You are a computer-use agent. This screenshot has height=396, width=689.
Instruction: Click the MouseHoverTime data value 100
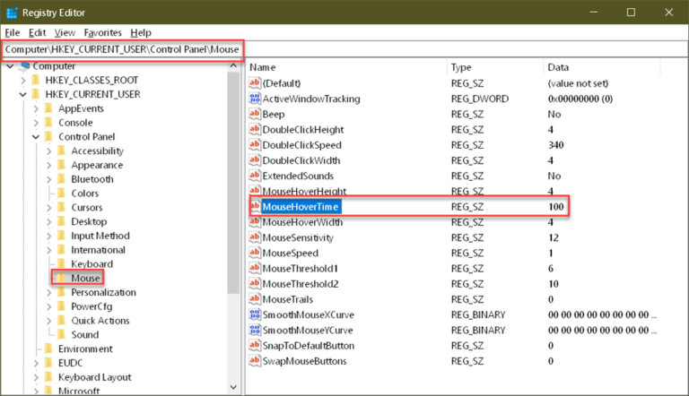click(x=556, y=206)
